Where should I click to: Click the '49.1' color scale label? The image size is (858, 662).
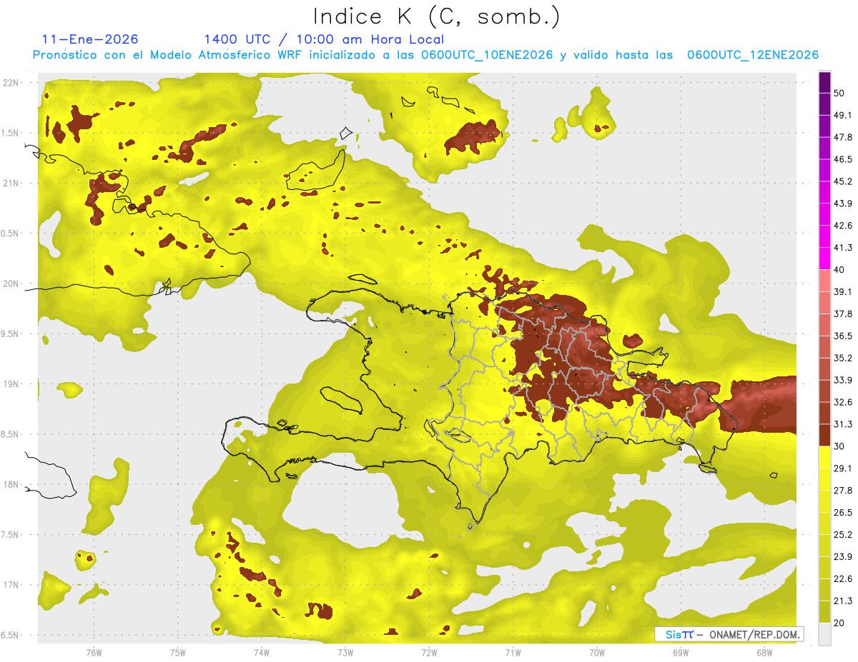[843, 115]
